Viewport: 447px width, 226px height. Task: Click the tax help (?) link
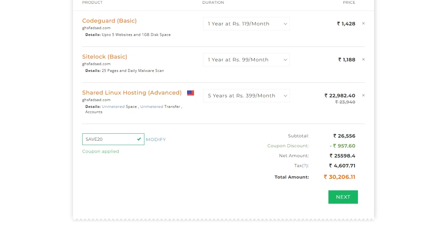[x=305, y=166]
